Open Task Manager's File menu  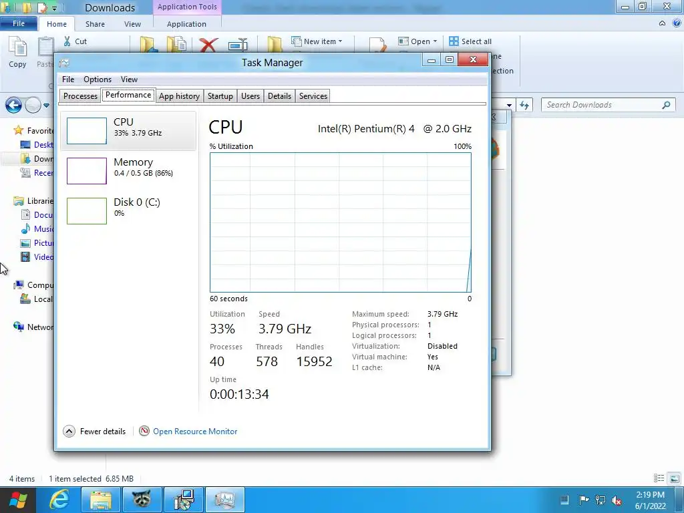click(68, 79)
